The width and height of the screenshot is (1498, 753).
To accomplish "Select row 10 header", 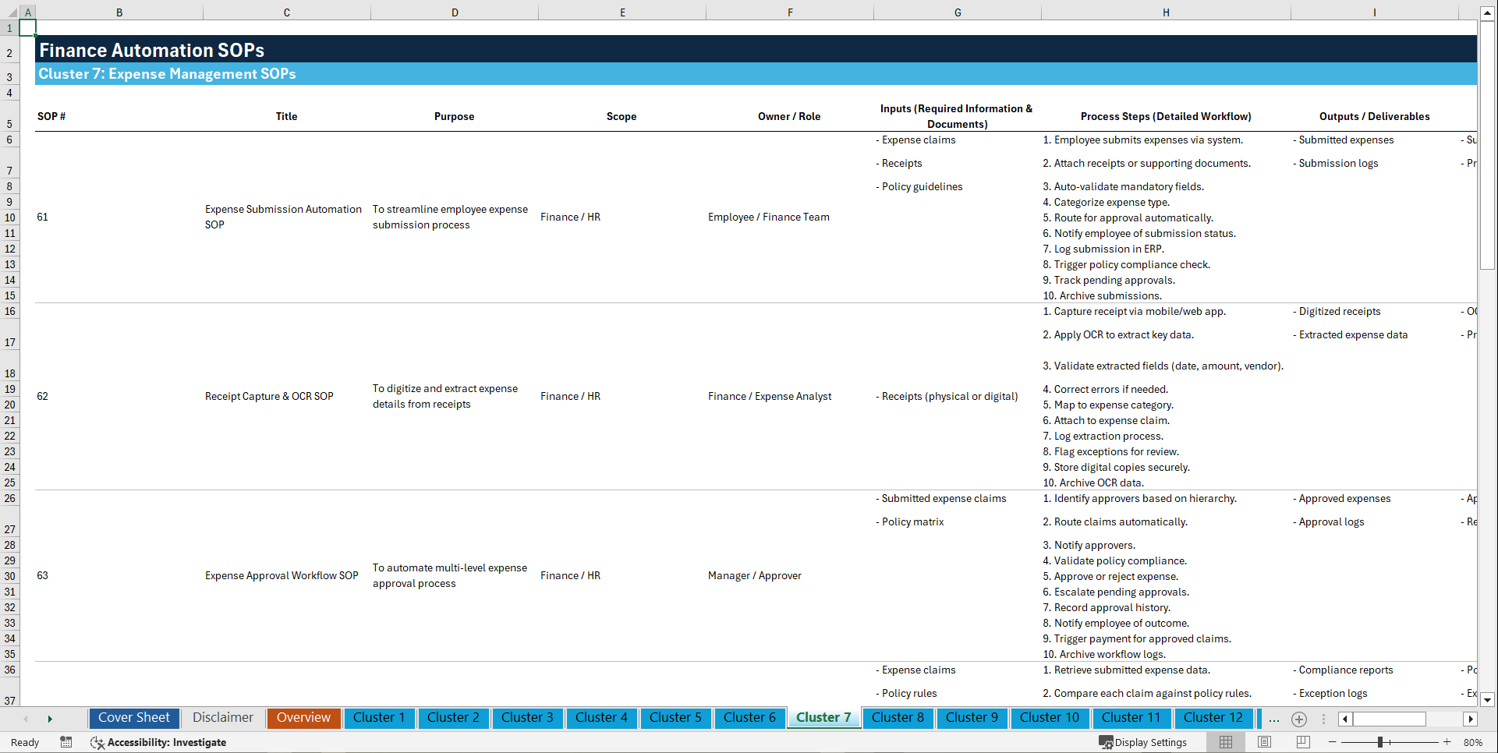I will coord(10,217).
